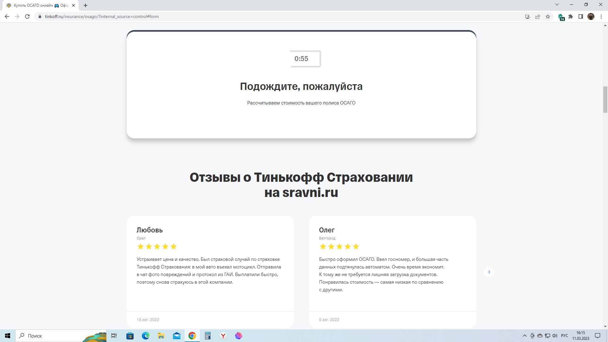The image size is (608, 342).
Task: Go back to previous page
Action: click(7, 16)
